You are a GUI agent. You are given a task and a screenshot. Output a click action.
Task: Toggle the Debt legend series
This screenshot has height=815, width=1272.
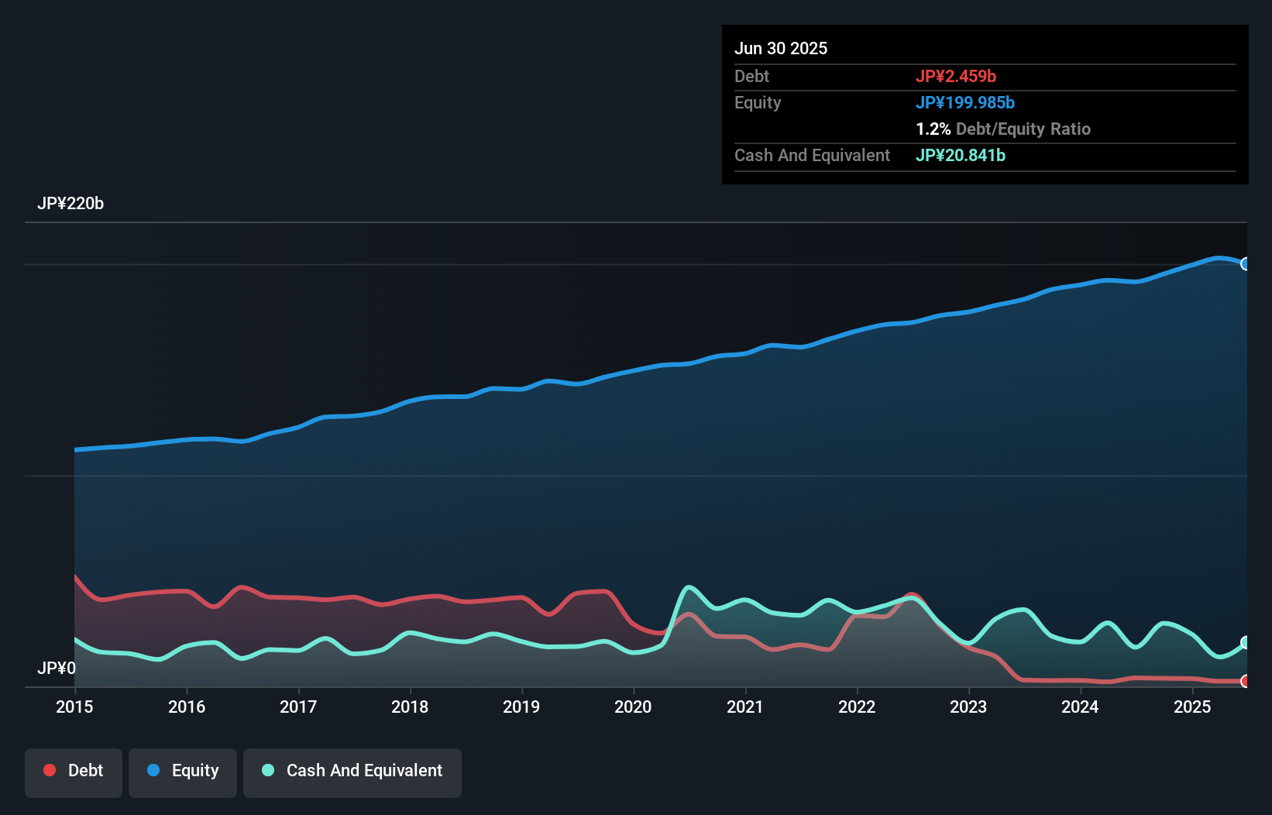(74, 771)
